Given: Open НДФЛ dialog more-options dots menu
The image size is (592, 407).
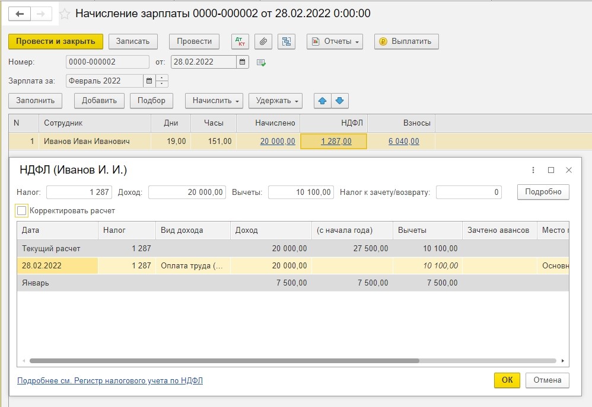Looking at the screenshot, I should (533, 170).
